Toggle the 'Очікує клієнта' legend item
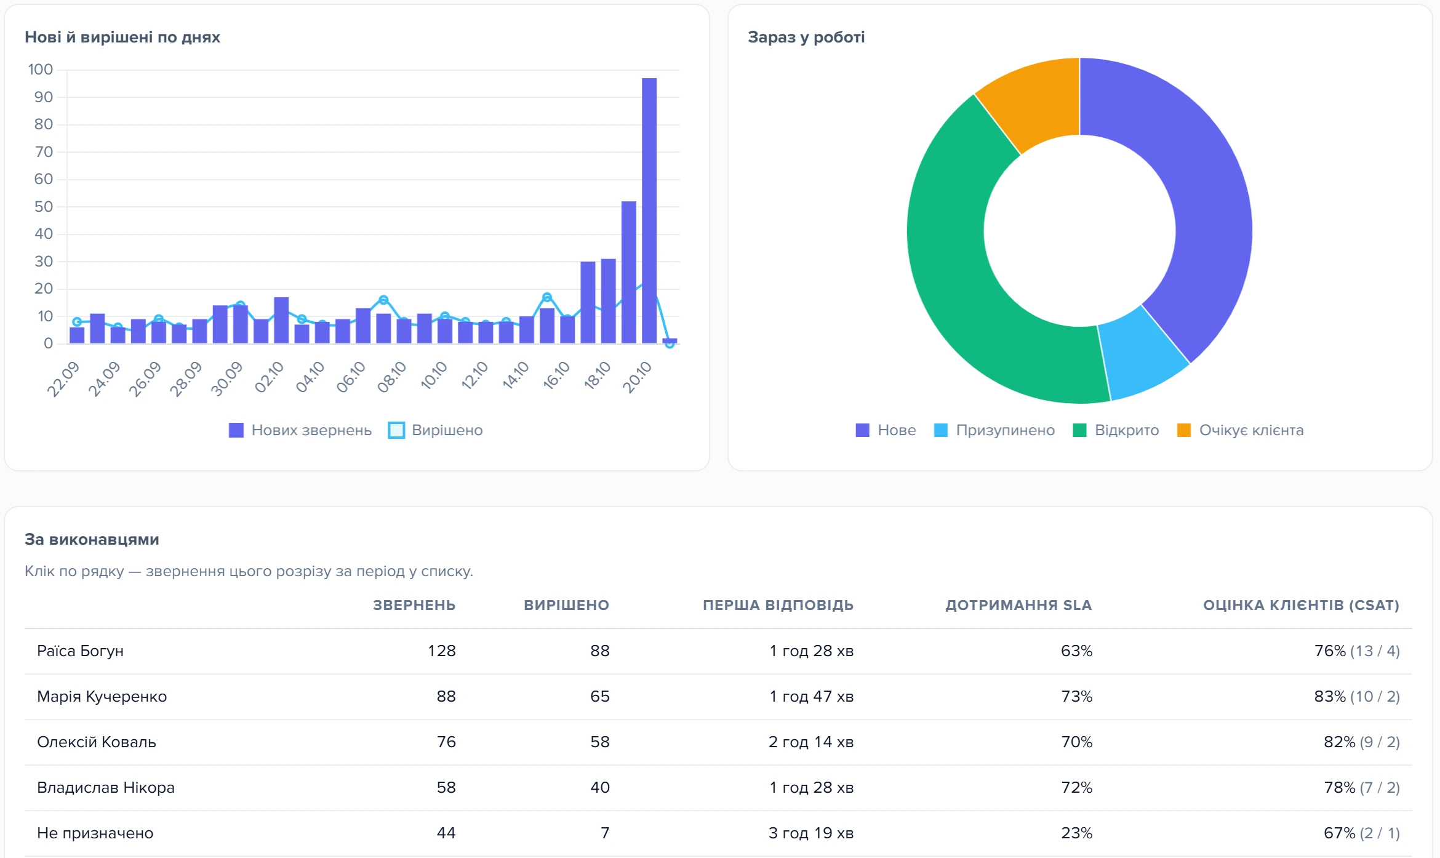This screenshot has width=1440, height=858. [1240, 430]
